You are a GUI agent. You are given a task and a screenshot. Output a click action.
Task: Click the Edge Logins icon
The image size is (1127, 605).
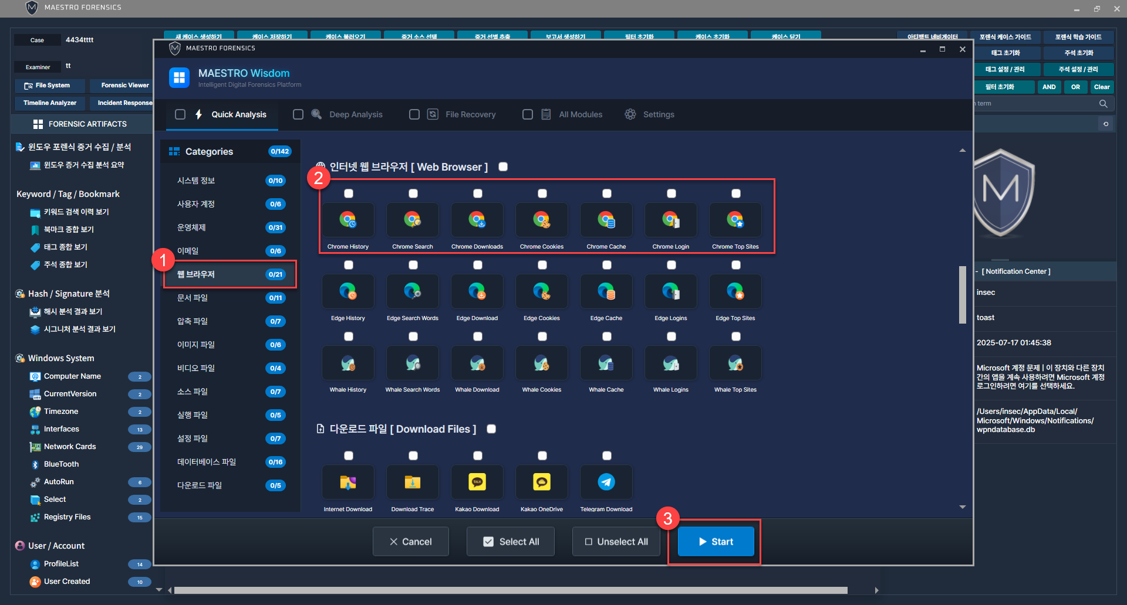670,292
